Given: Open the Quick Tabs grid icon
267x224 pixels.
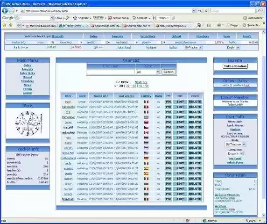Looking at the screenshot, I should point(18,26).
